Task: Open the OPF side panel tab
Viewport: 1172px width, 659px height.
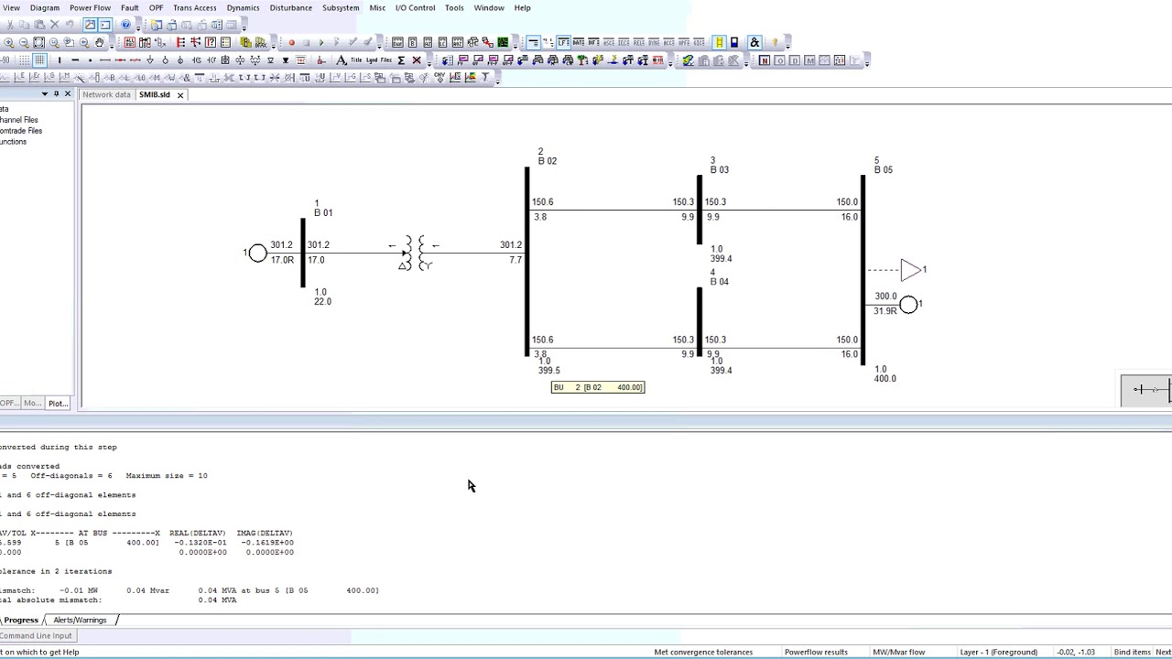Action: point(9,403)
